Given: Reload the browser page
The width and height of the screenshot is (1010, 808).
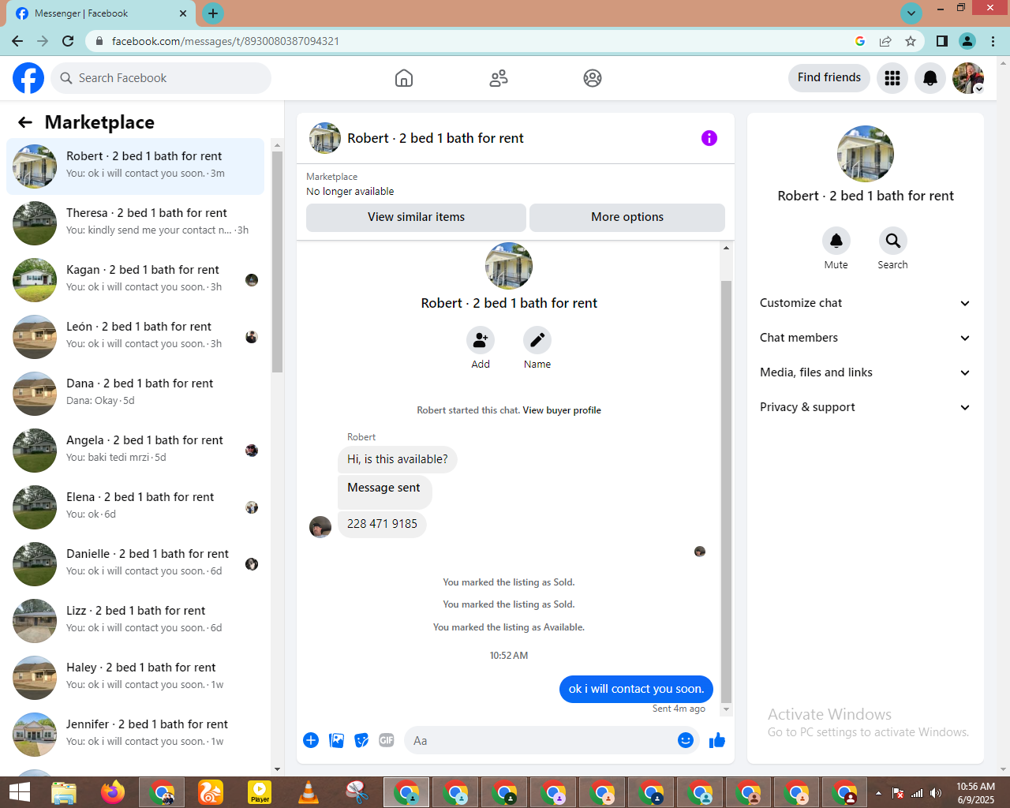Looking at the screenshot, I should [x=68, y=41].
